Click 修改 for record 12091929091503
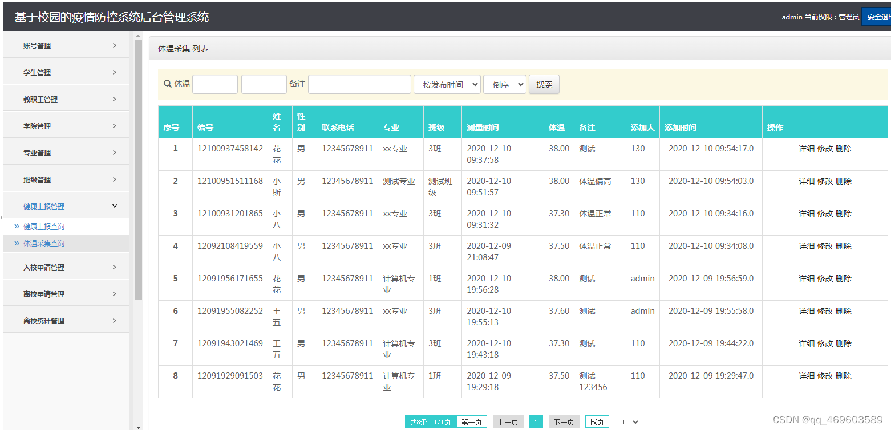891x430 pixels. pos(825,376)
